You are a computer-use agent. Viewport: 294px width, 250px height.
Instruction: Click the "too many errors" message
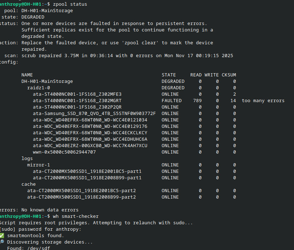pyautogui.click(x=263, y=101)
